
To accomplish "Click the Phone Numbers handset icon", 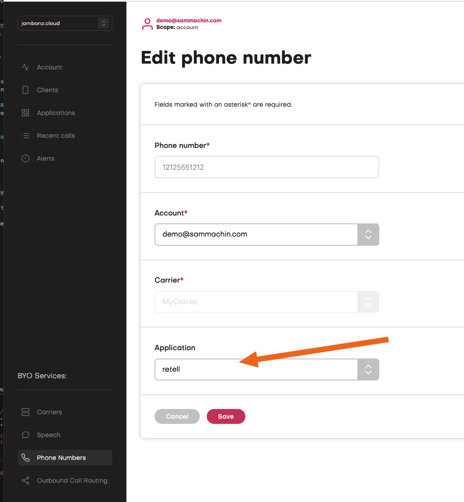I will click(x=25, y=458).
